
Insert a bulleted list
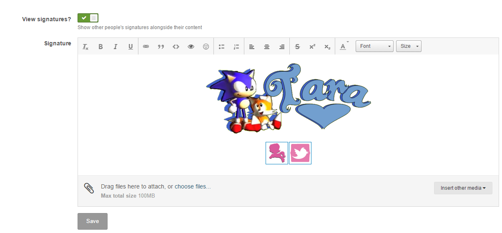pyautogui.click(x=222, y=47)
